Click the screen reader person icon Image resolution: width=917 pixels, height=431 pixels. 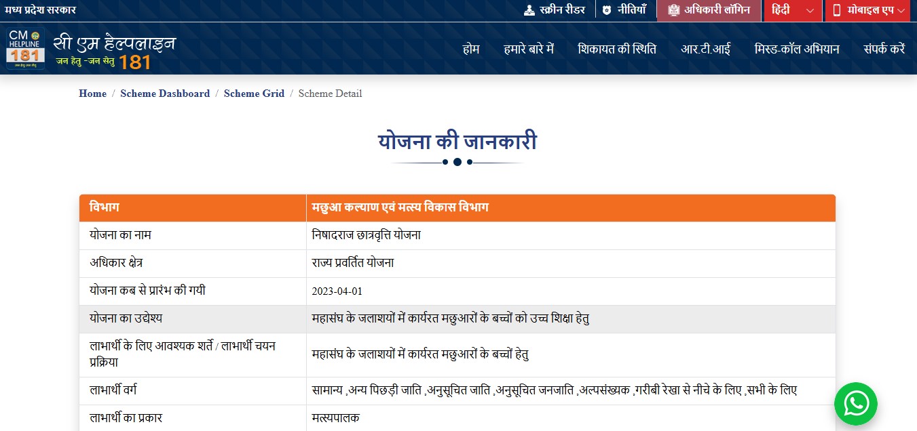(x=529, y=10)
